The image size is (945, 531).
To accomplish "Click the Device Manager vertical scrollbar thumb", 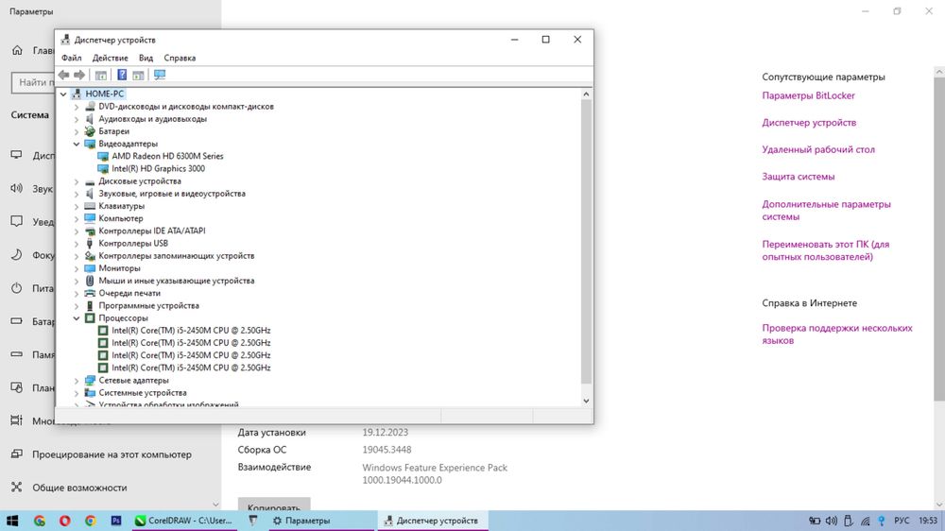I will pyautogui.click(x=586, y=242).
